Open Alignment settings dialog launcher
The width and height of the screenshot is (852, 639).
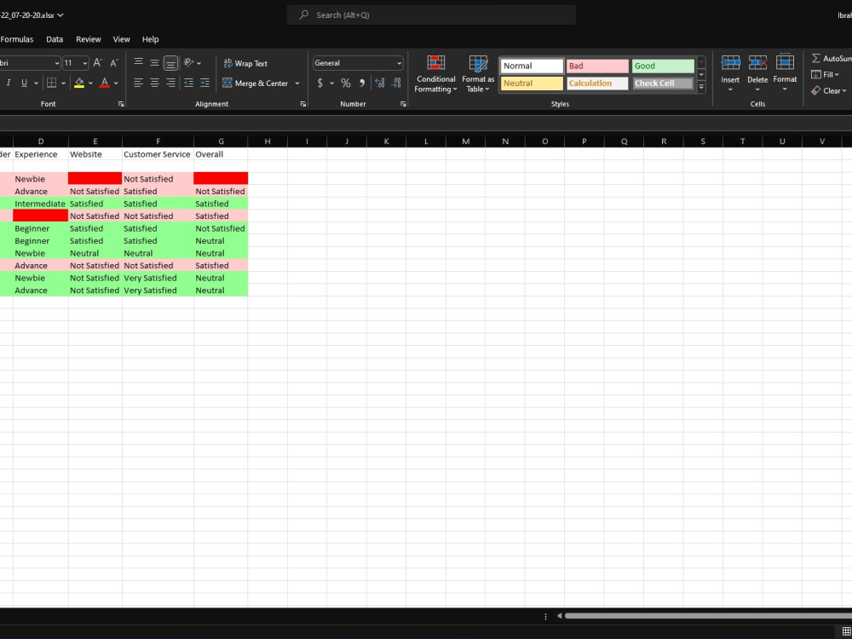tap(303, 104)
